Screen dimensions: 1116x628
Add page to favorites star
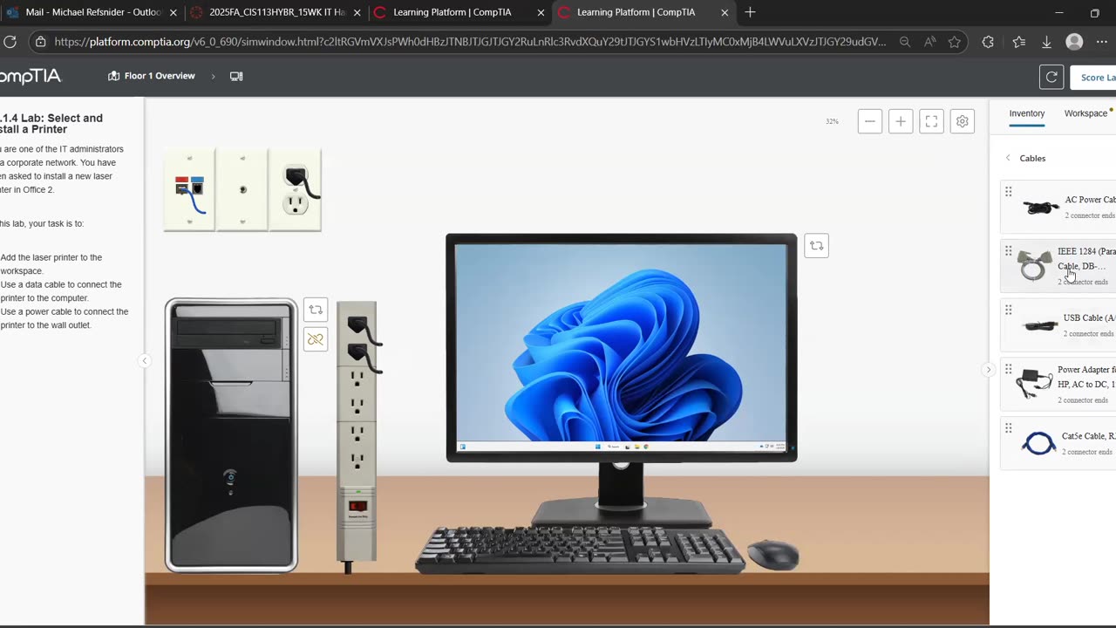pyautogui.click(x=954, y=42)
